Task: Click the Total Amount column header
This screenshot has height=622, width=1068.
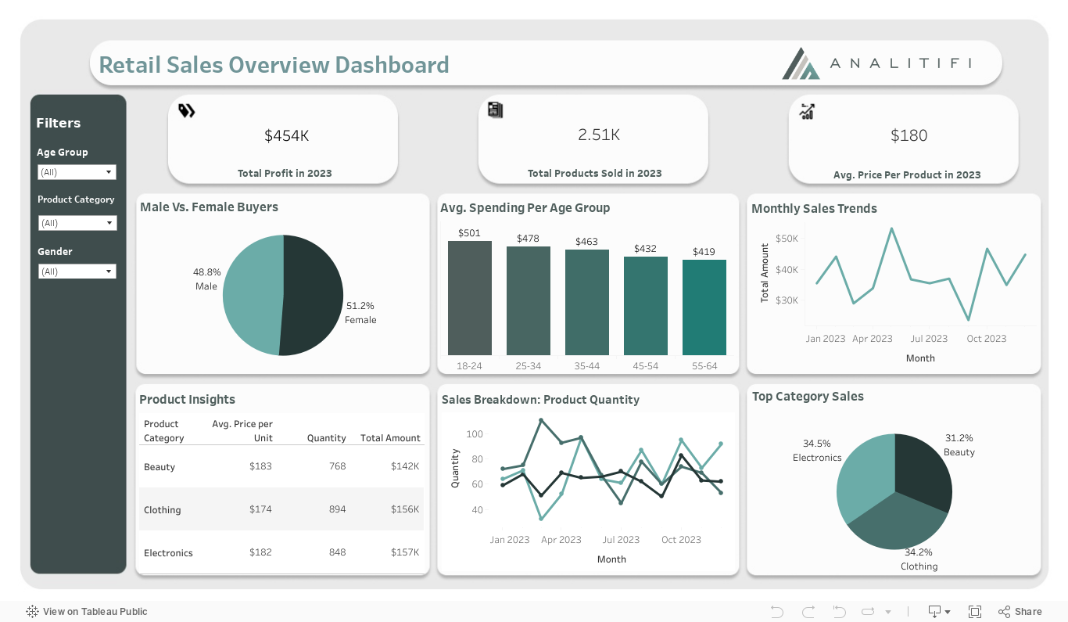Action: 390,438
